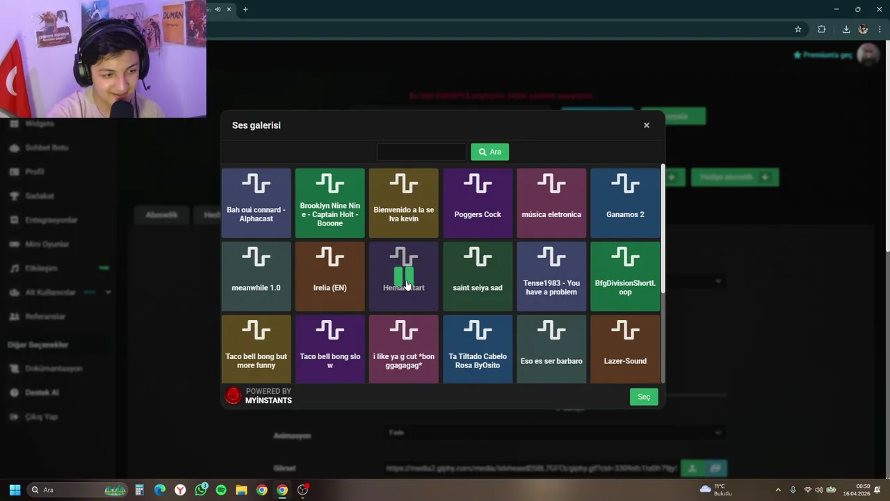Focus the sound gallery search field
This screenshot has width=890, height=501.
[421, 152]
